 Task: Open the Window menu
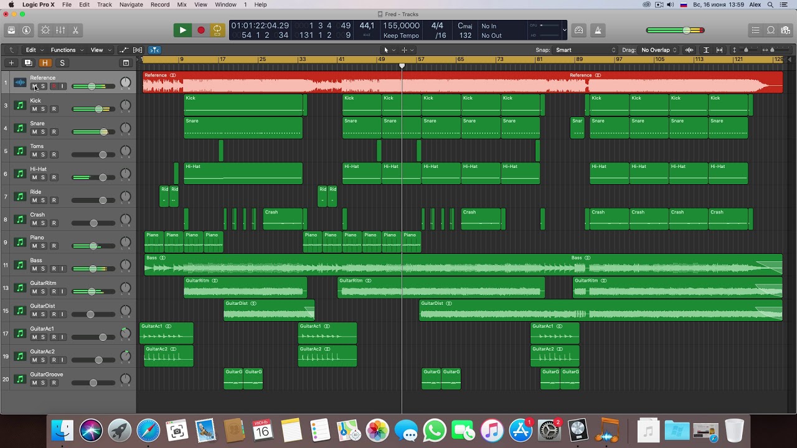click(x=225, y=4)
